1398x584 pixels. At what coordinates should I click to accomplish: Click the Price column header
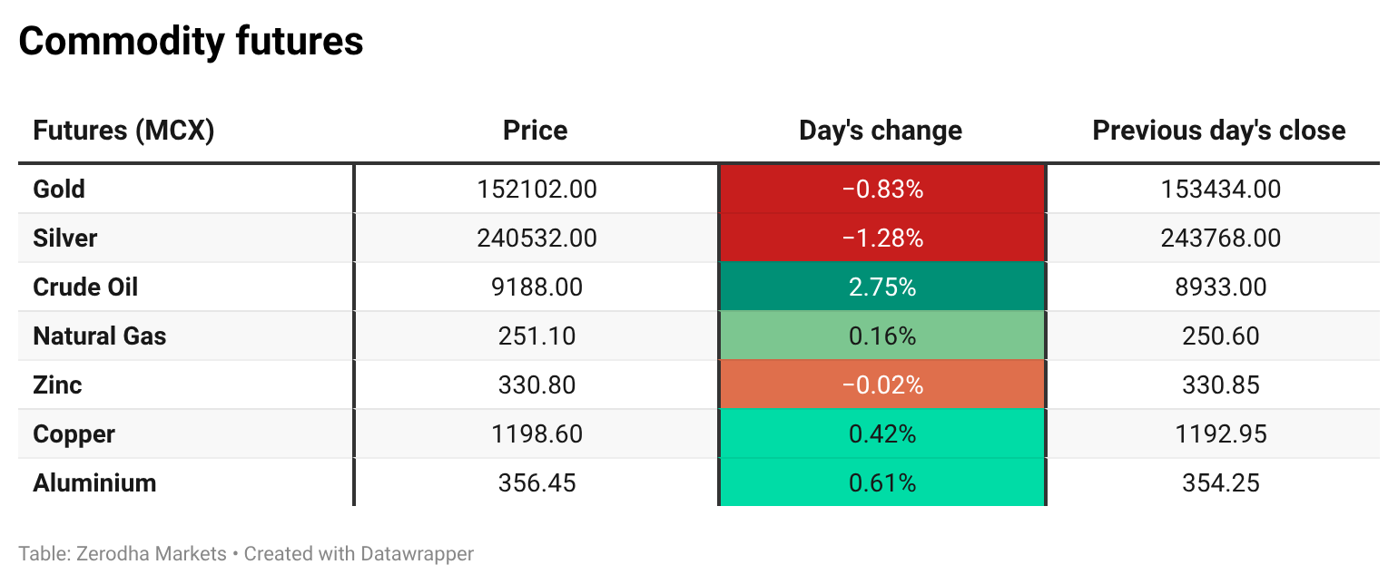pyautogui.click(x=536, y=131)
